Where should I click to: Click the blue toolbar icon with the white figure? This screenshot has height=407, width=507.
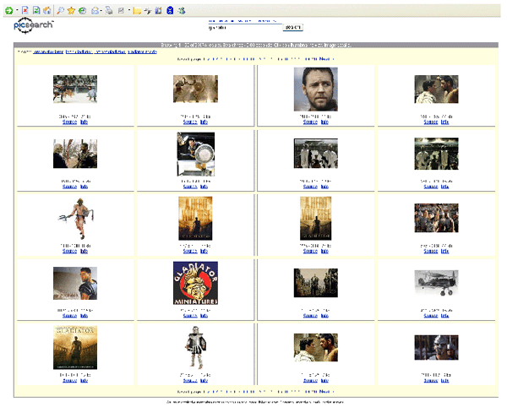pos(170,11)
